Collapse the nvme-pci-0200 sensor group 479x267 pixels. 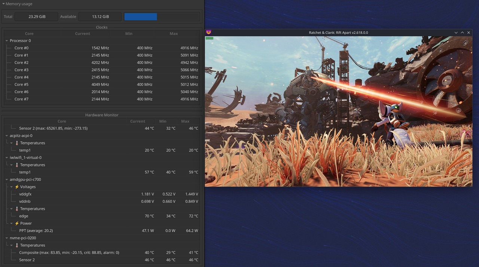click(x=7, y=238)
